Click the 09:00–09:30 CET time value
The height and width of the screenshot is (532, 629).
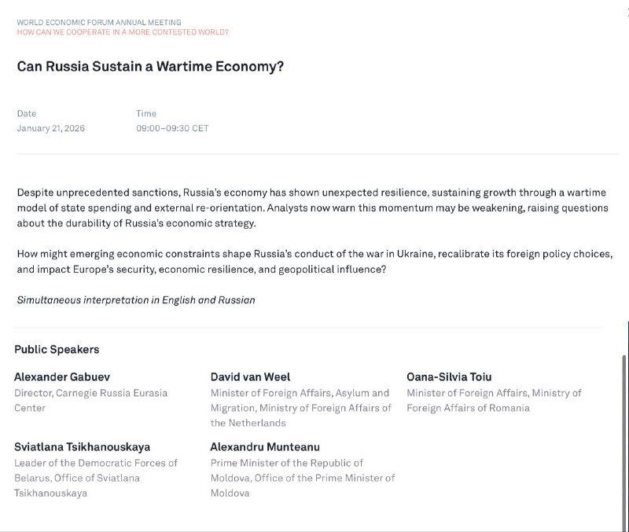click(x=172, y=128)
